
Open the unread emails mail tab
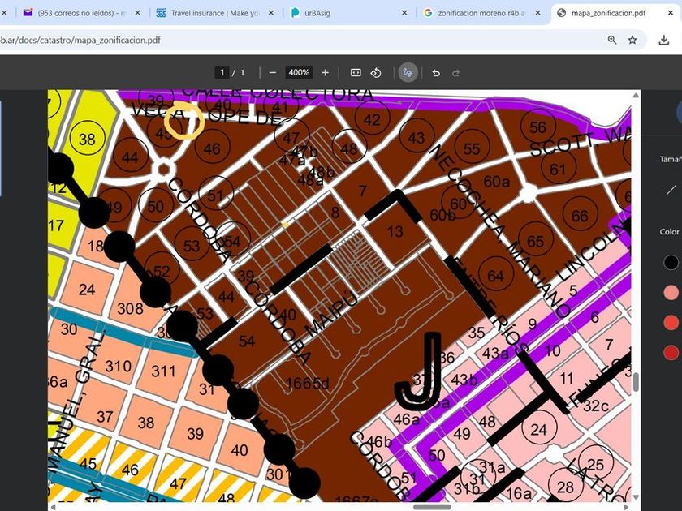coord(77,13)
